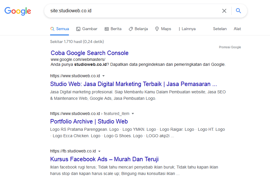Open the Alat search tools

click(x=237, y=29)
